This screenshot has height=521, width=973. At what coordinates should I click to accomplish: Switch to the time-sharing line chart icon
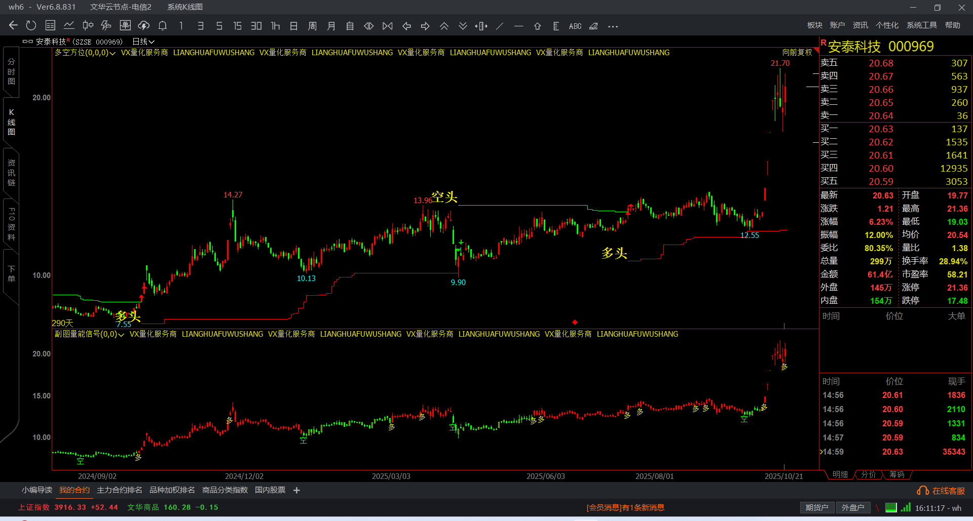[x=69, y=25]
